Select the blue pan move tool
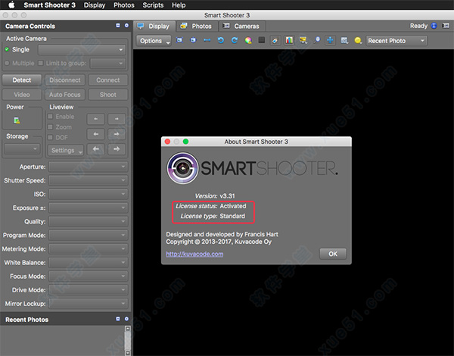454x356 pixels. point(331,40)
